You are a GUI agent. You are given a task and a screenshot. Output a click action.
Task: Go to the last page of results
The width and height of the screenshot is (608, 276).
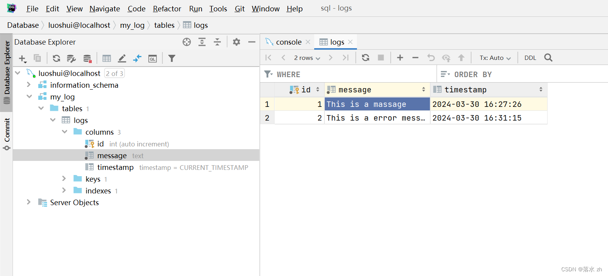point(346,58)
